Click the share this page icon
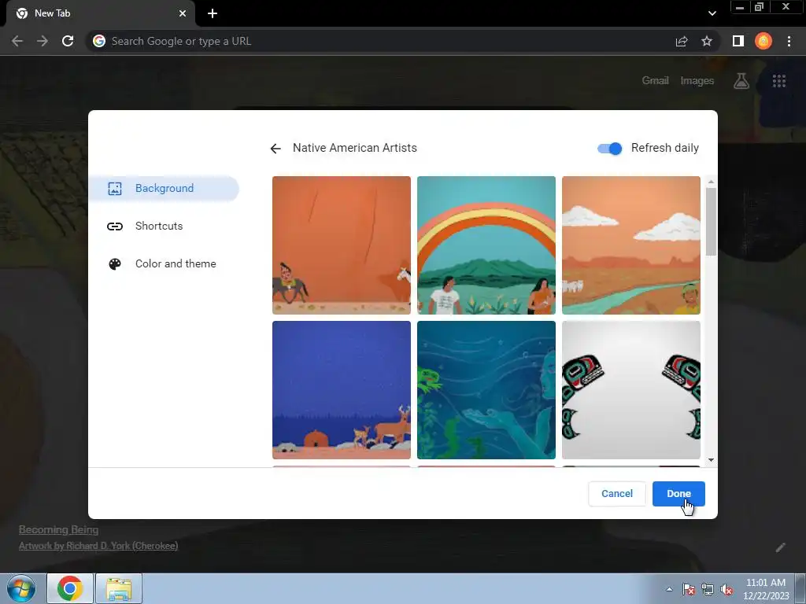 click(682, 41)
